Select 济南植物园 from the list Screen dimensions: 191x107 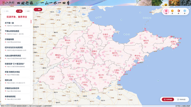(17, 40)
